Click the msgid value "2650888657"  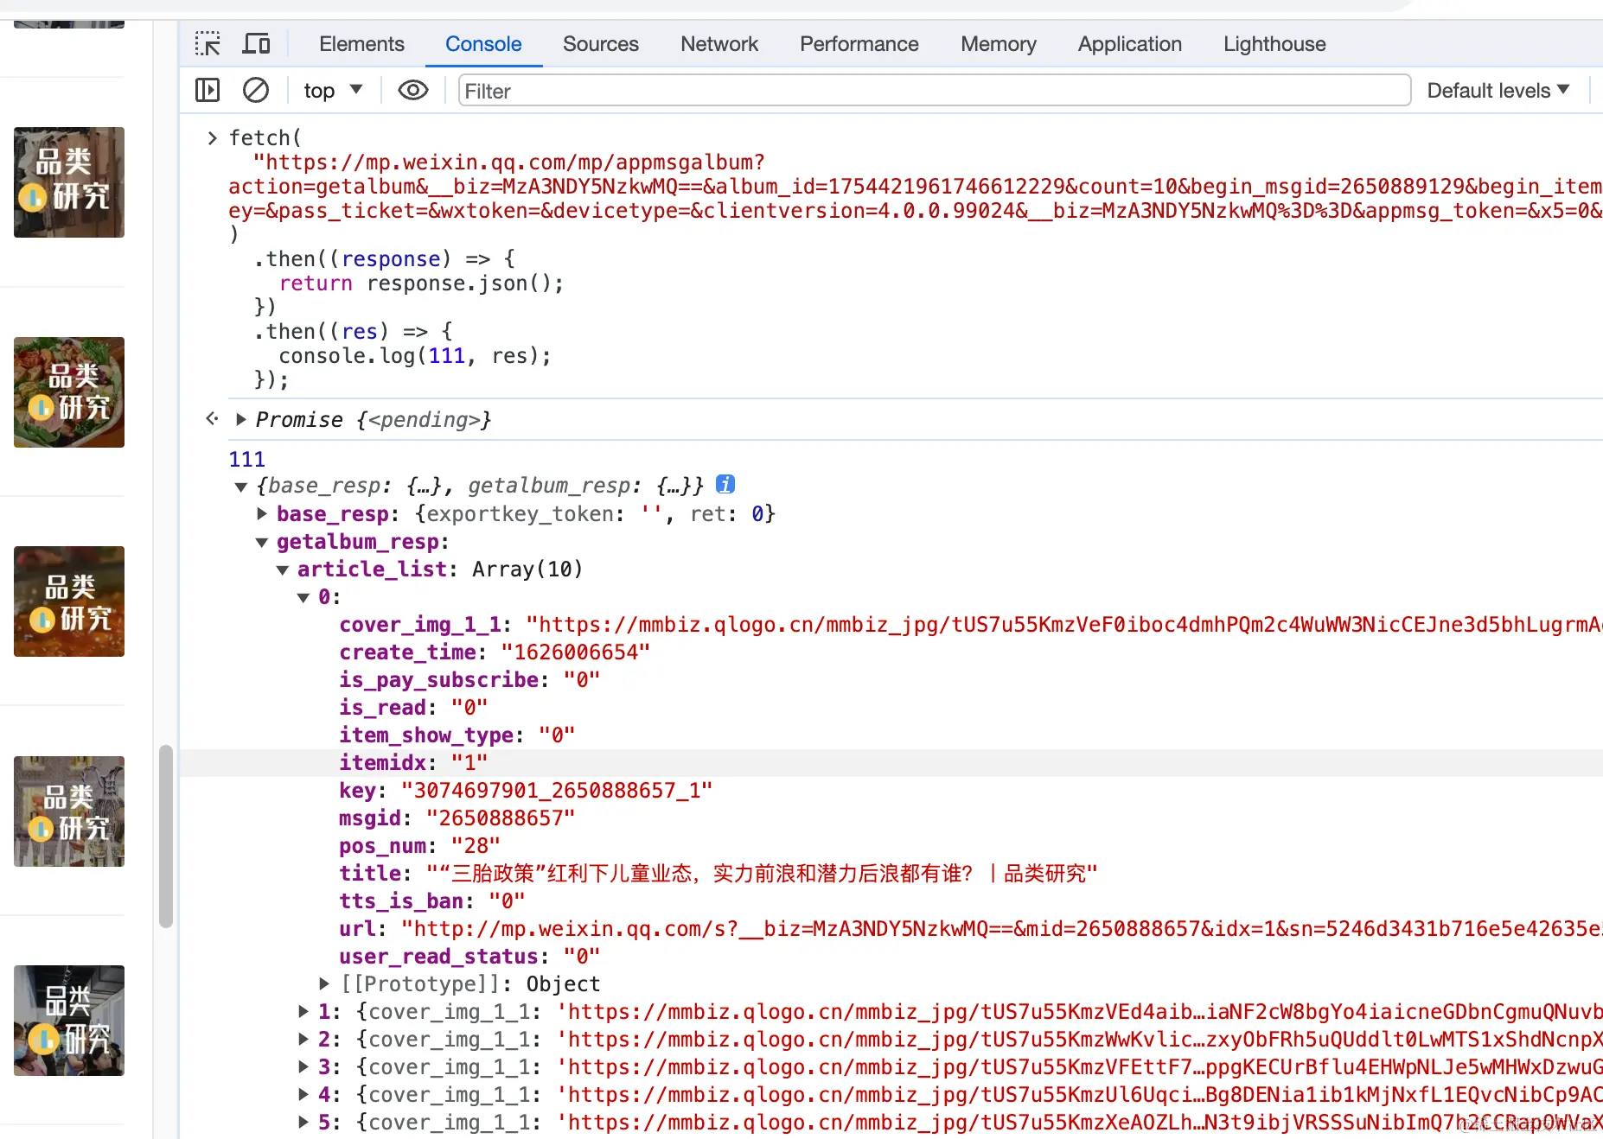click(501, 818)
